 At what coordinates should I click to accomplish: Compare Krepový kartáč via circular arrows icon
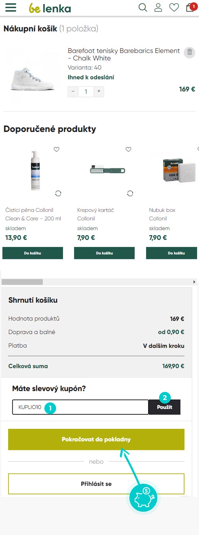130,193
